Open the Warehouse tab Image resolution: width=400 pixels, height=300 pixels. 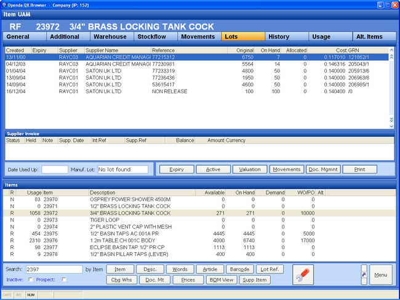tap(112, 37)
